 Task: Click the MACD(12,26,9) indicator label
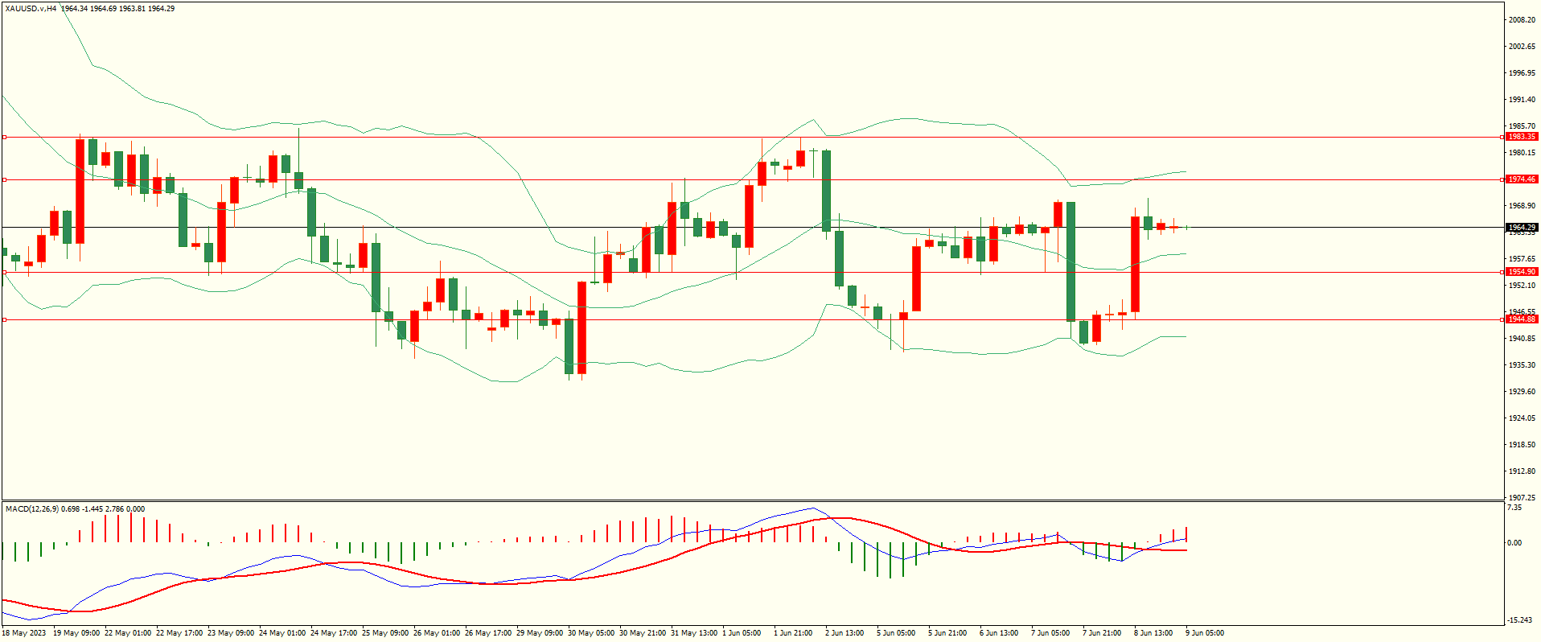coord(31,509)
